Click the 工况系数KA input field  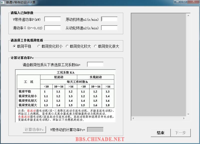(95, 64)
